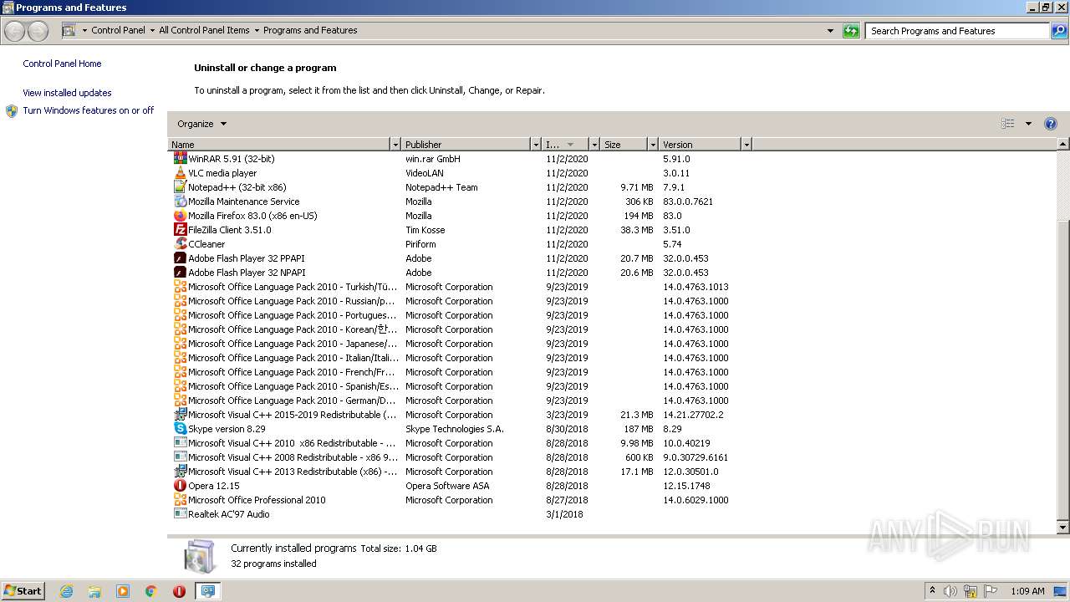Select the Microsoft Office Professional 2010 icon
The image size is (1070, 602).
pyautogui.click(x=180, y=499)
